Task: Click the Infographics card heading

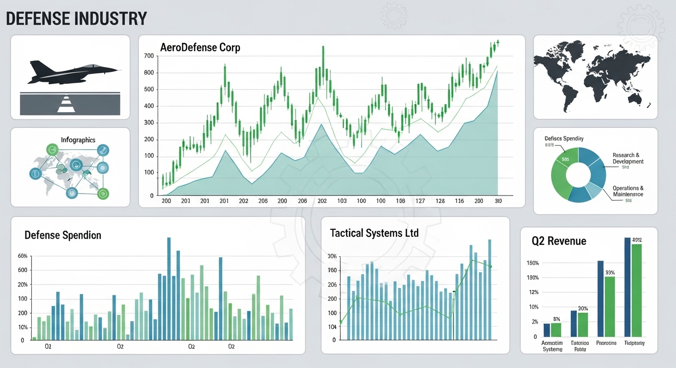Action: [x=78, y=140]
